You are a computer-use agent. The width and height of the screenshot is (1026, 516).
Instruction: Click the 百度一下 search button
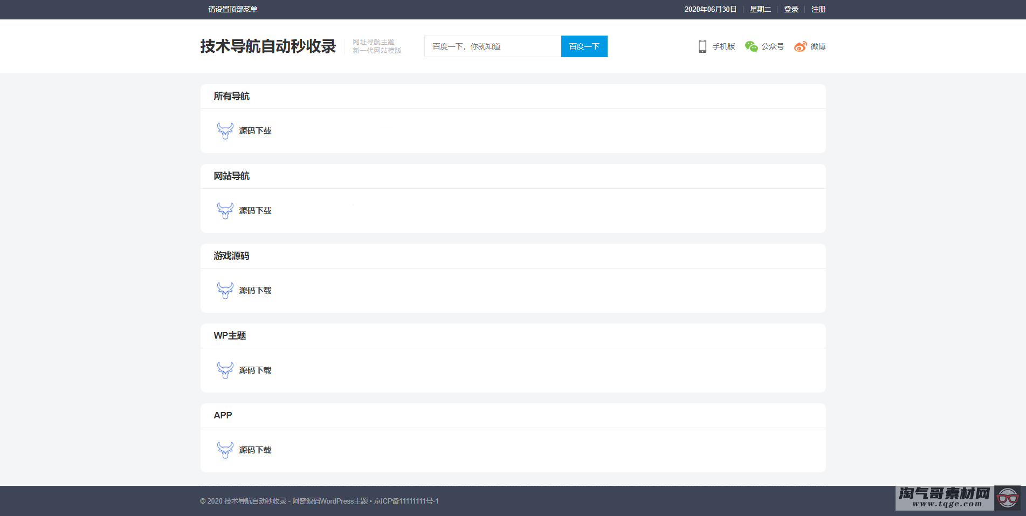pos(584,46)
